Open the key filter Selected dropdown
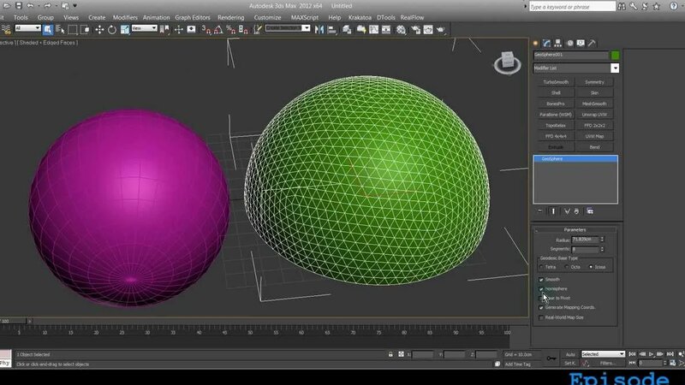 pos(603,354)
